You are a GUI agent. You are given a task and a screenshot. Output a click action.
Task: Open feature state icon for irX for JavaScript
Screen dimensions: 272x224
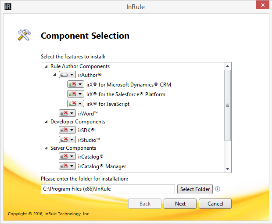click(75, 104)
